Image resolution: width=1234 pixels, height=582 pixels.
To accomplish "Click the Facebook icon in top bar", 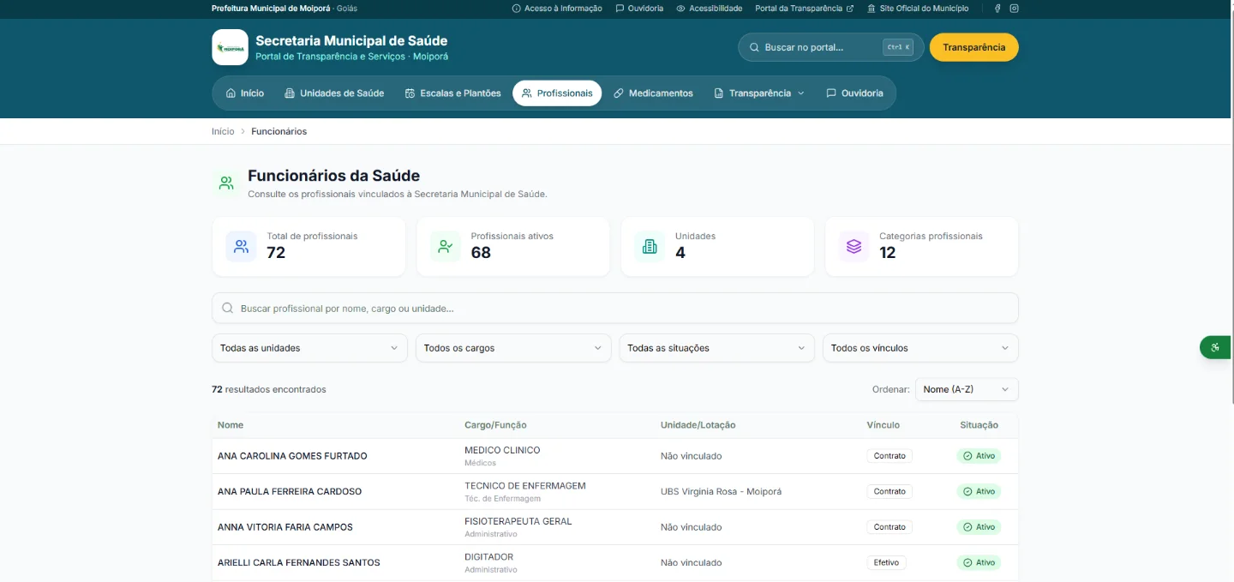I will (x=997, y=9).
